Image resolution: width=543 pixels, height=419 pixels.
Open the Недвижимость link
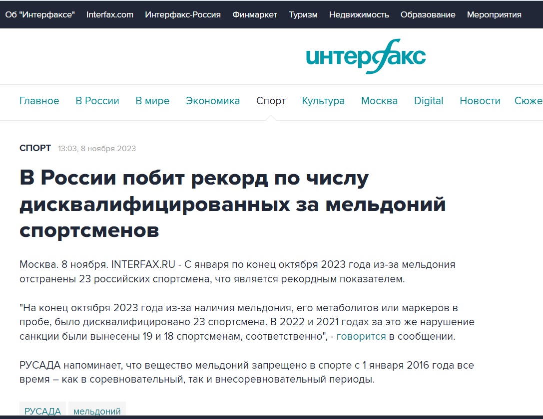(359, 14)
